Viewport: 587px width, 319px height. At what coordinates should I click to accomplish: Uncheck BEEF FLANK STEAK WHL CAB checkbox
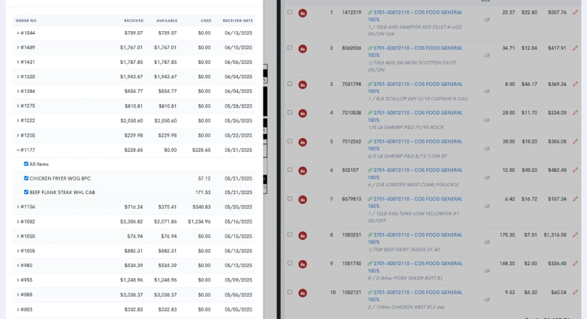[x=26, y=192]
